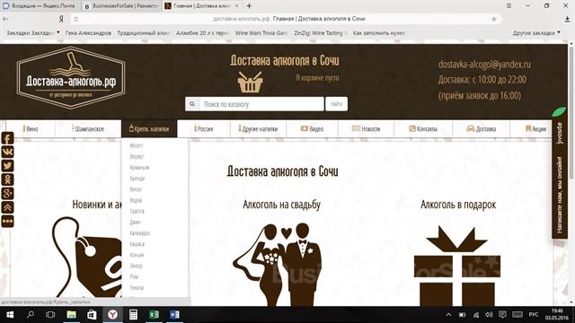Expand the Другие закладки dropdown
The height and width of the screenshot is (323, 575).
coord(536,32)
